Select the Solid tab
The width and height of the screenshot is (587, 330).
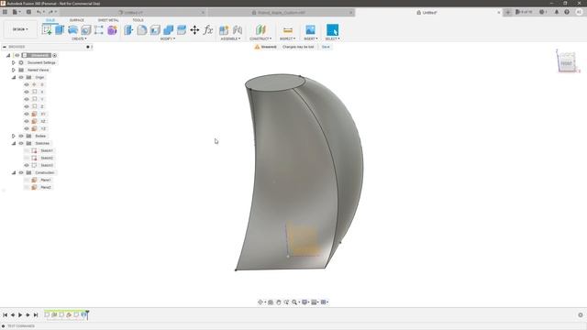(50, 20)
